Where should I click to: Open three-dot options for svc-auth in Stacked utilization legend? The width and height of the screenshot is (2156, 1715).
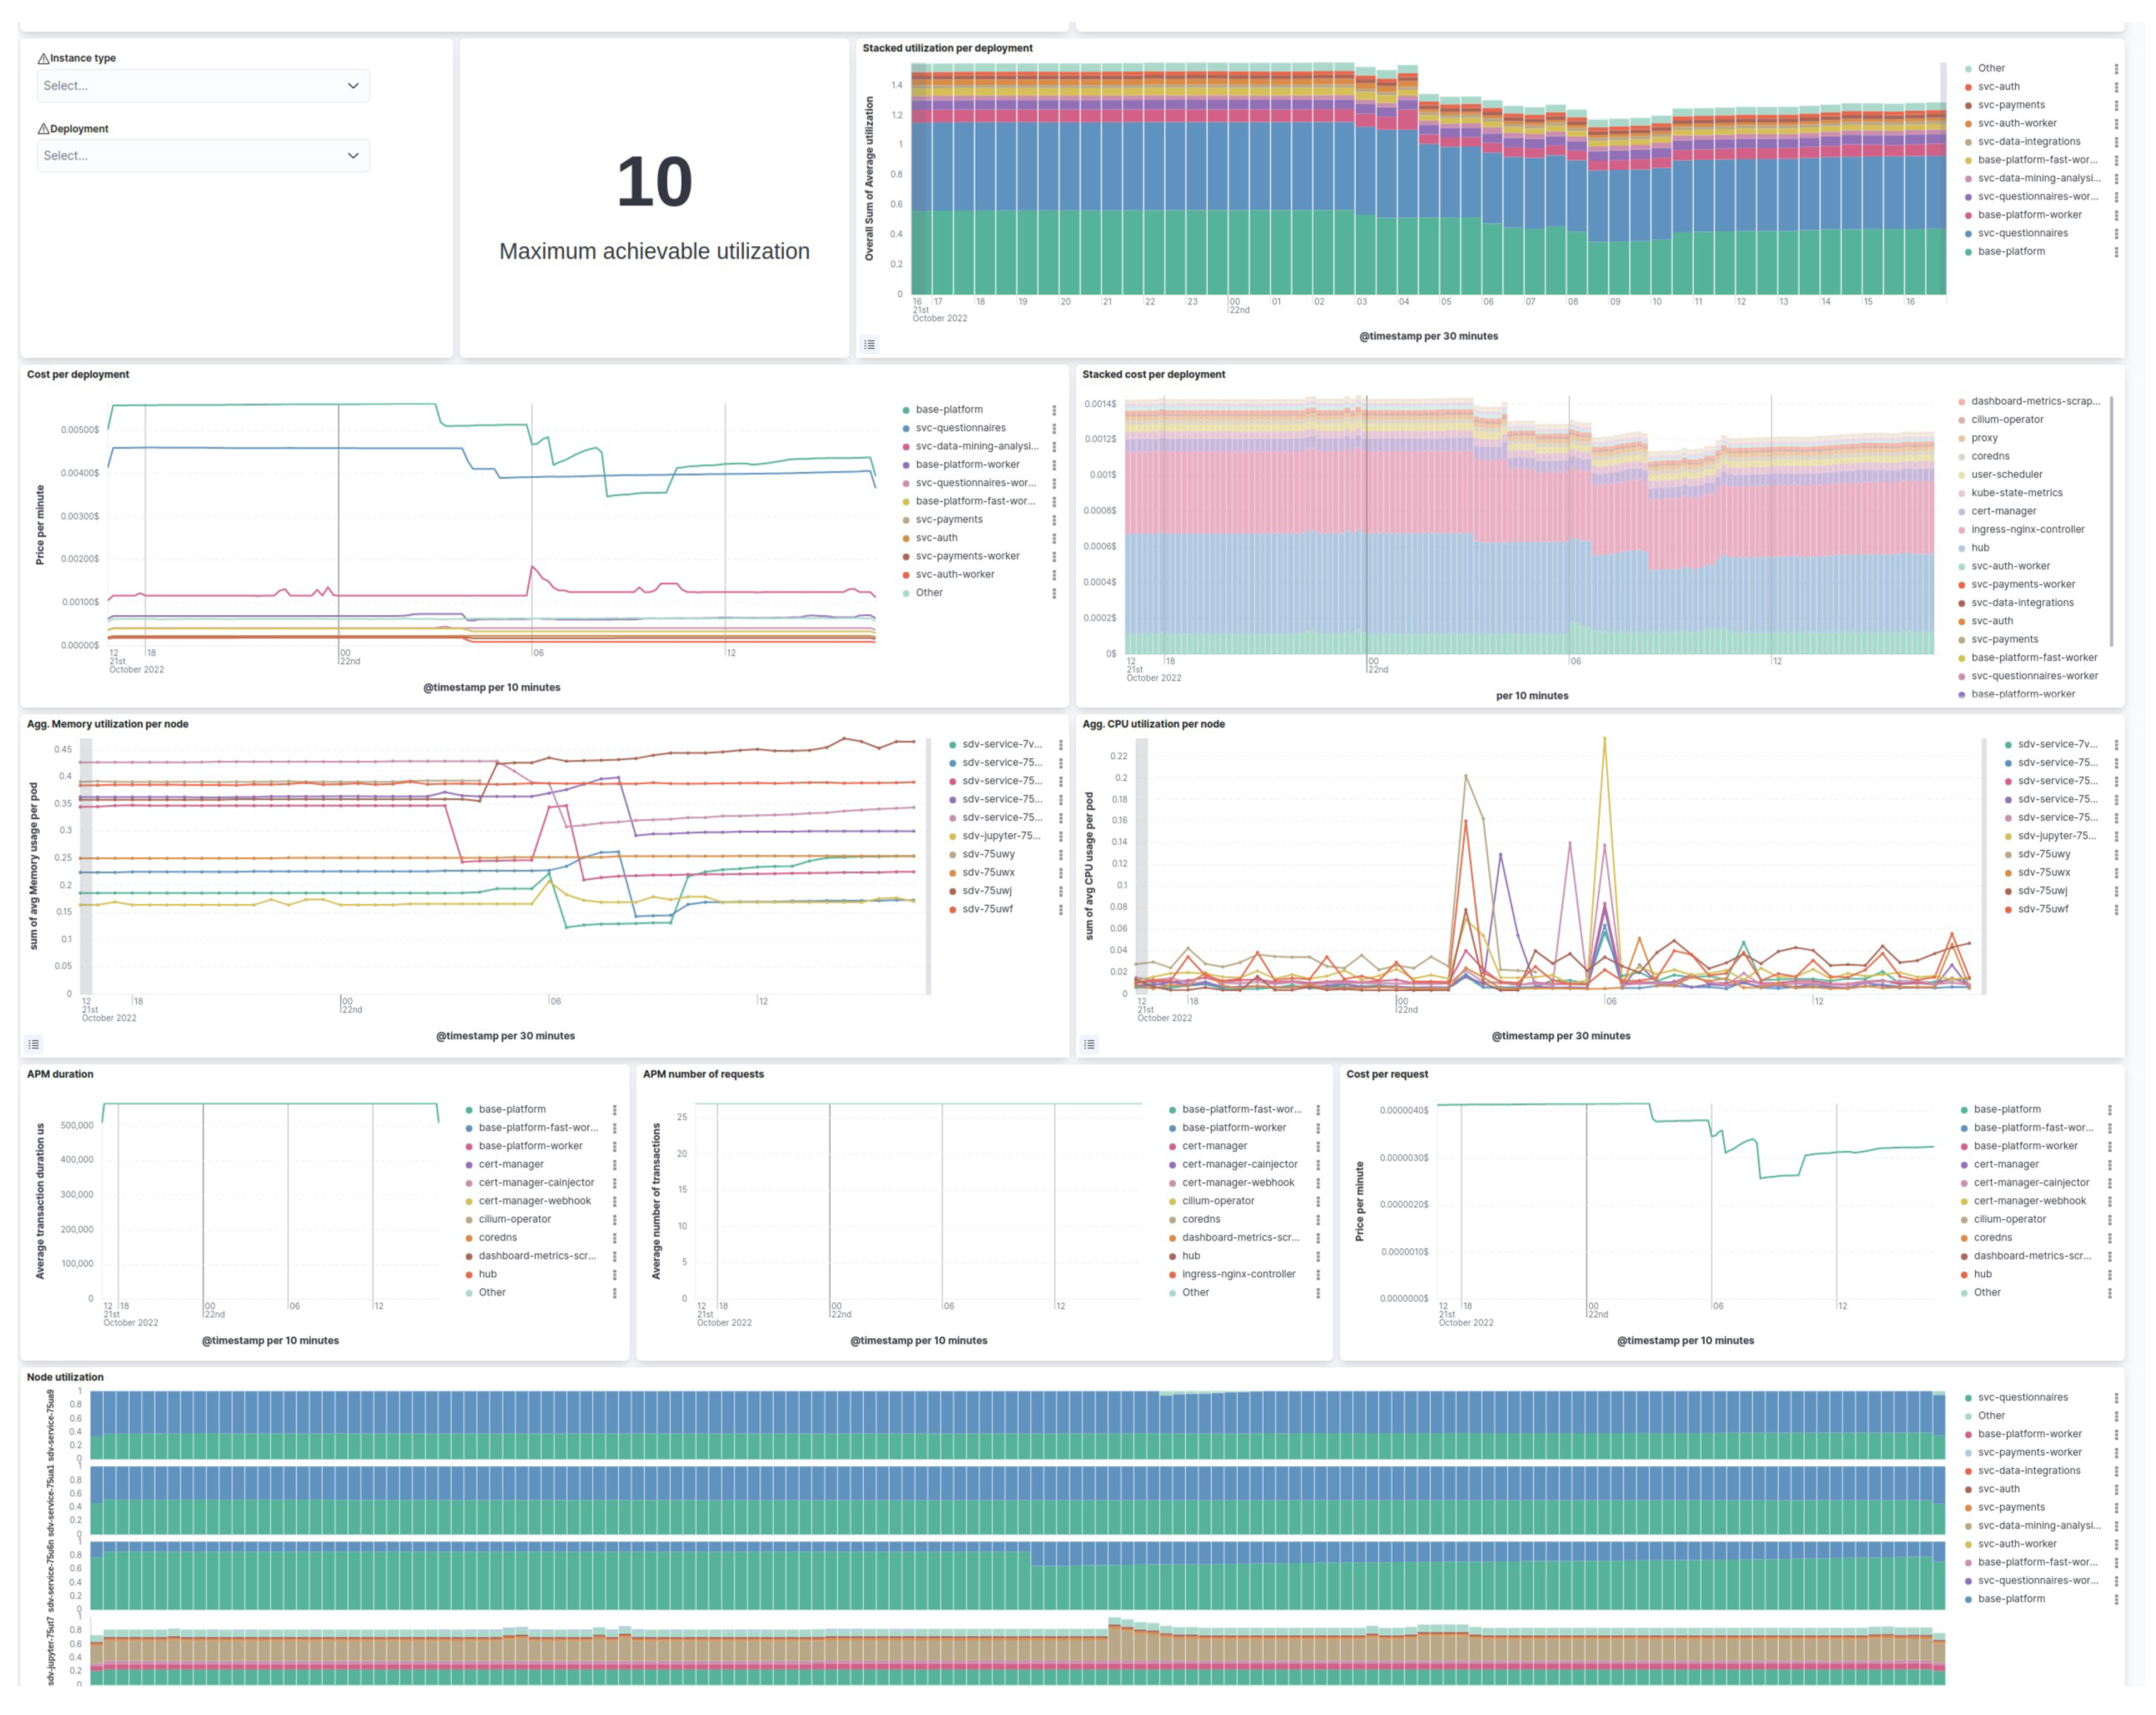coord(2116,87)
